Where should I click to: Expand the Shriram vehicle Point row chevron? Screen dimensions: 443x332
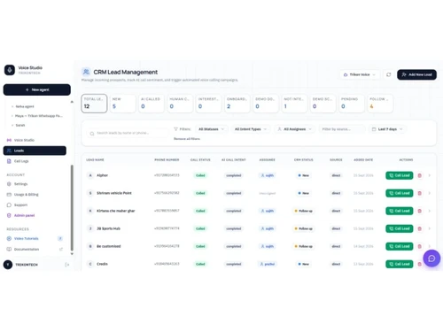tap(430, 193)
